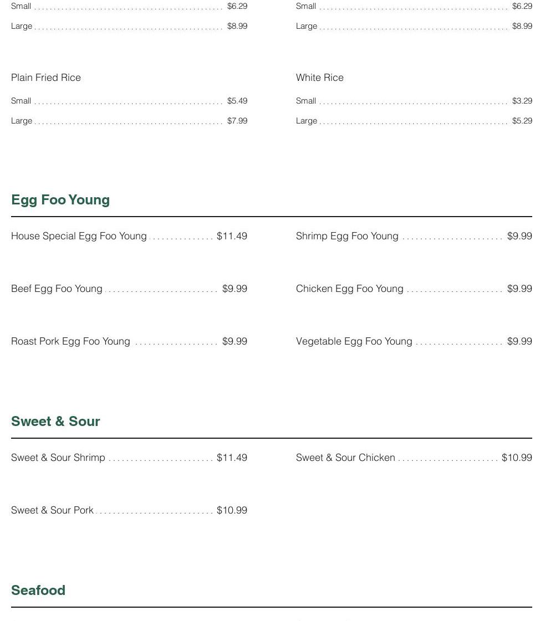The width and height of the screenshot is (535, 621).
Task: Select Sweet & Sour Shrimp
Action: (x=58, y=458)
